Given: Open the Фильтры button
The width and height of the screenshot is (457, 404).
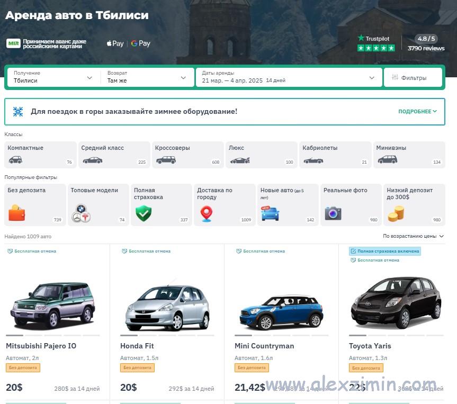Looking at the screenshot, I should coord(413,77).
